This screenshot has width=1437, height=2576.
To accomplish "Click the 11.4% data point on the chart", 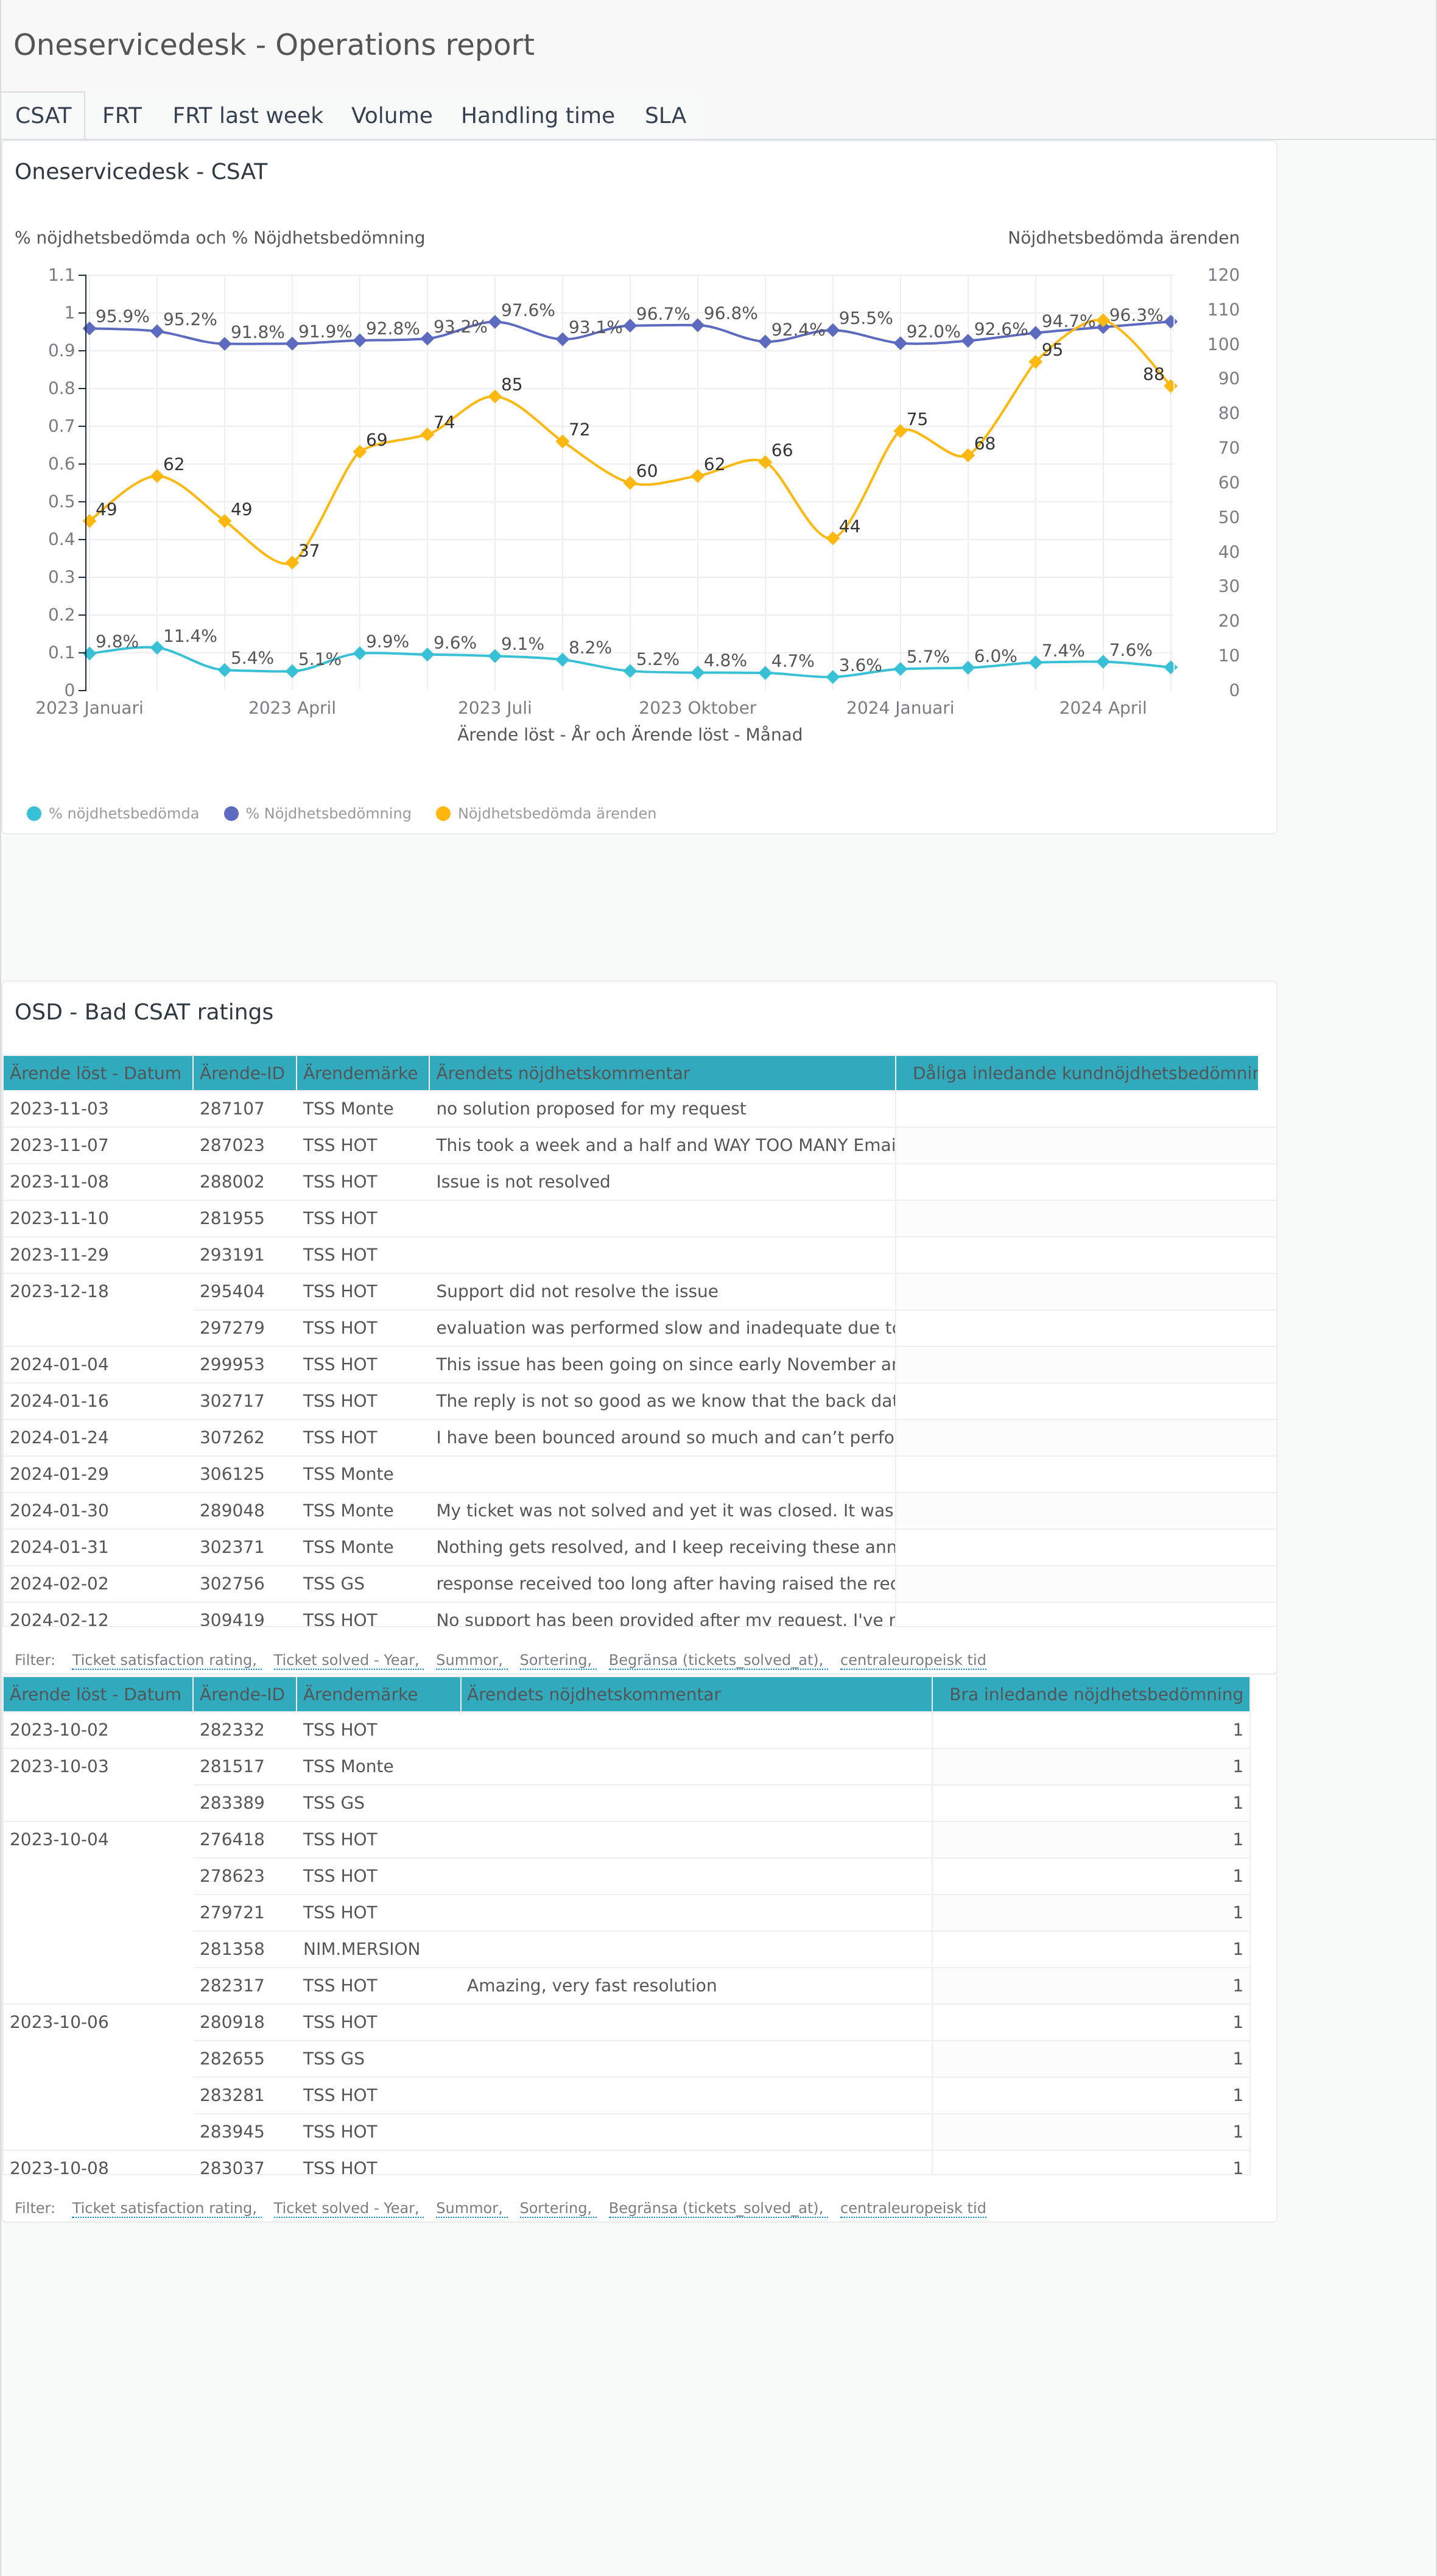I will pyautogui.click(x=157, y=648).
